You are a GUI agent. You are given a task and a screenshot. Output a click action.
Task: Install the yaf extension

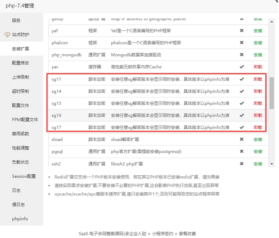(258, 31)
